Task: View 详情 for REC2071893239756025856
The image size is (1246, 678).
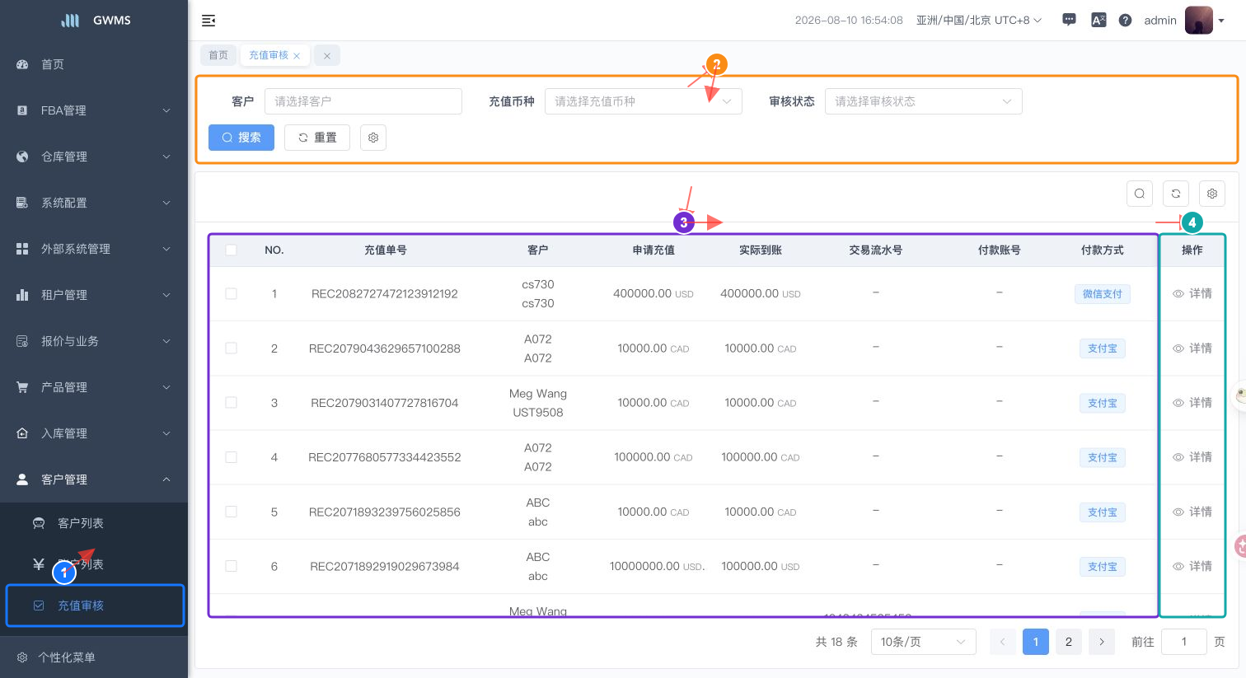Action: pyautogui.click(x=1192, y=512)
